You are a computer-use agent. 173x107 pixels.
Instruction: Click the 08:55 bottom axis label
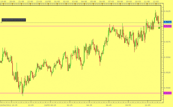(128, 105)
